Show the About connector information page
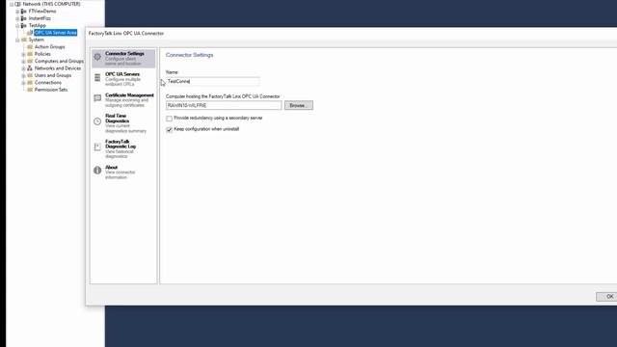 (x=123, y=172)
